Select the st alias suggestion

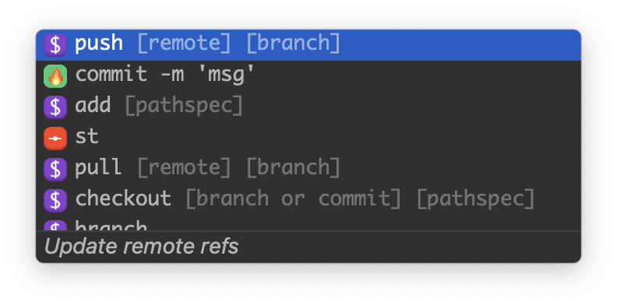(308, 138)
